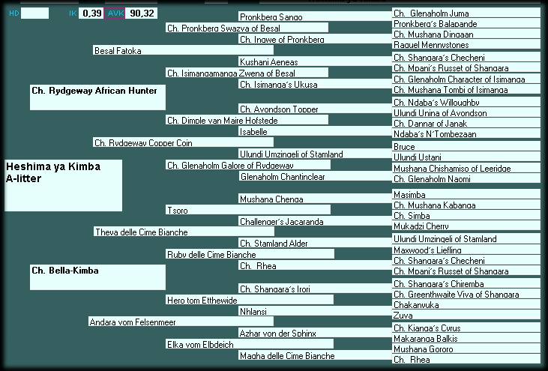
Task: Click Ch. Isimangamanga Zwena of Besal
Action: coord(247,73)
